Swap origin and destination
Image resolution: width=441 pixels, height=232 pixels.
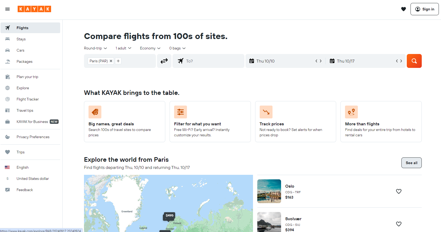(164, 61)
